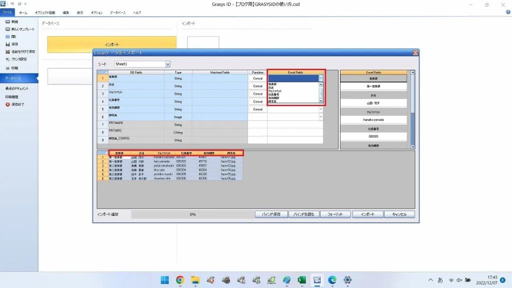Click the row 3 Concat function button
512x288 pixels.
pos(257,93)
